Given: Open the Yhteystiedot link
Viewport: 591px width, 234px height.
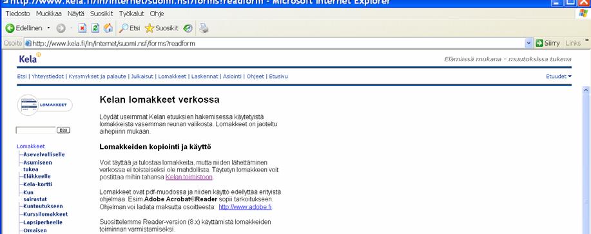Looking at the screenshot, I should (48, 76).
